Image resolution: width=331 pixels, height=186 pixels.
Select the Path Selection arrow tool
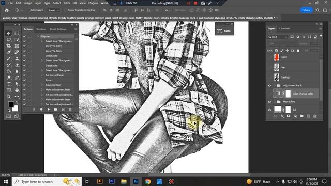coord(17,84)
